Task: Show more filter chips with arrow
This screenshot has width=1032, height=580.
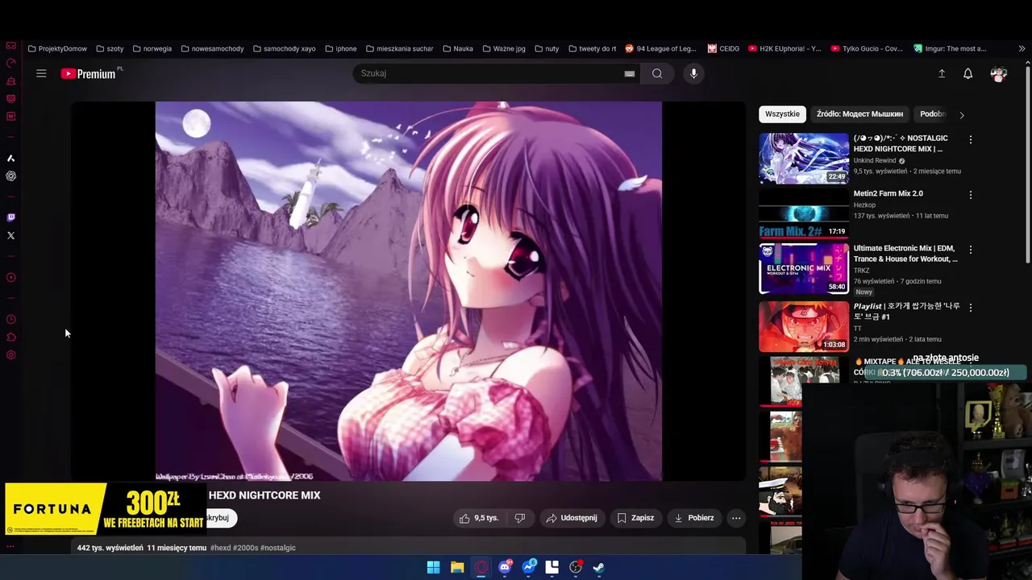Action: (961, 115)
